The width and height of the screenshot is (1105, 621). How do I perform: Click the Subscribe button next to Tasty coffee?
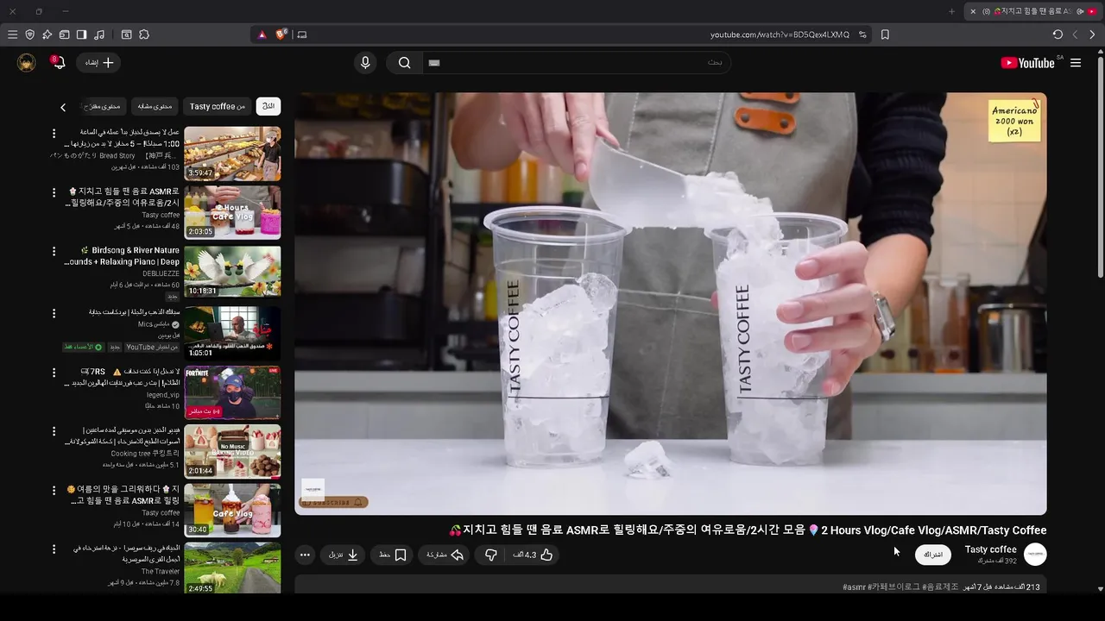(933, 555)
